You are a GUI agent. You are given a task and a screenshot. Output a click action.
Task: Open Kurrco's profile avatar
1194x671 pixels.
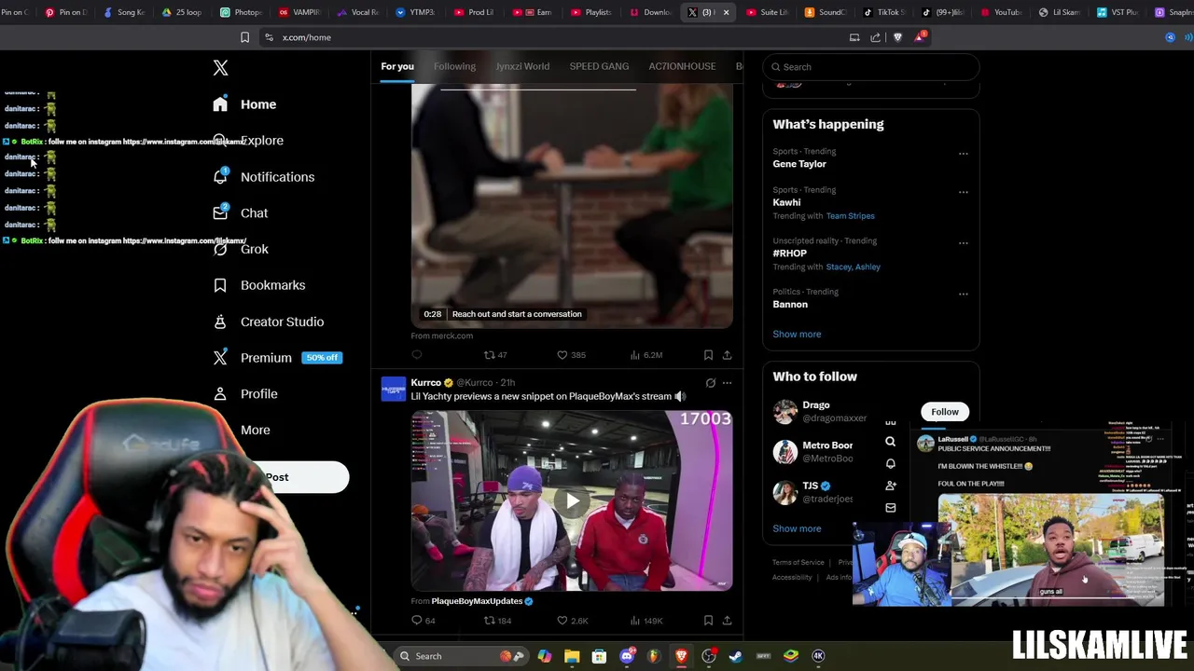click(x=394, y=389)
